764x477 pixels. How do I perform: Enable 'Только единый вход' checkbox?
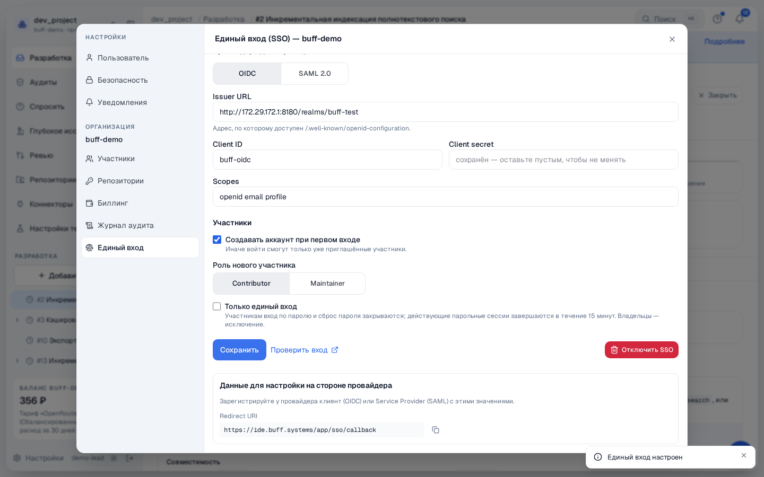coord(217,306)
